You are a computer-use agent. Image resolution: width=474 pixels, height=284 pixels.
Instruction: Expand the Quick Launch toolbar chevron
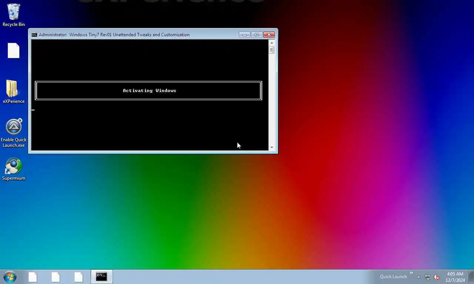tap(411, 273)
